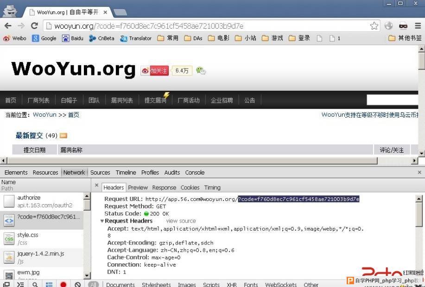Expand the 其他书签 folder

pos(405,38)
